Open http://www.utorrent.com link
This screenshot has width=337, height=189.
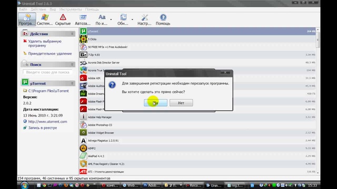pyautogui.click(x=47, y=121)
